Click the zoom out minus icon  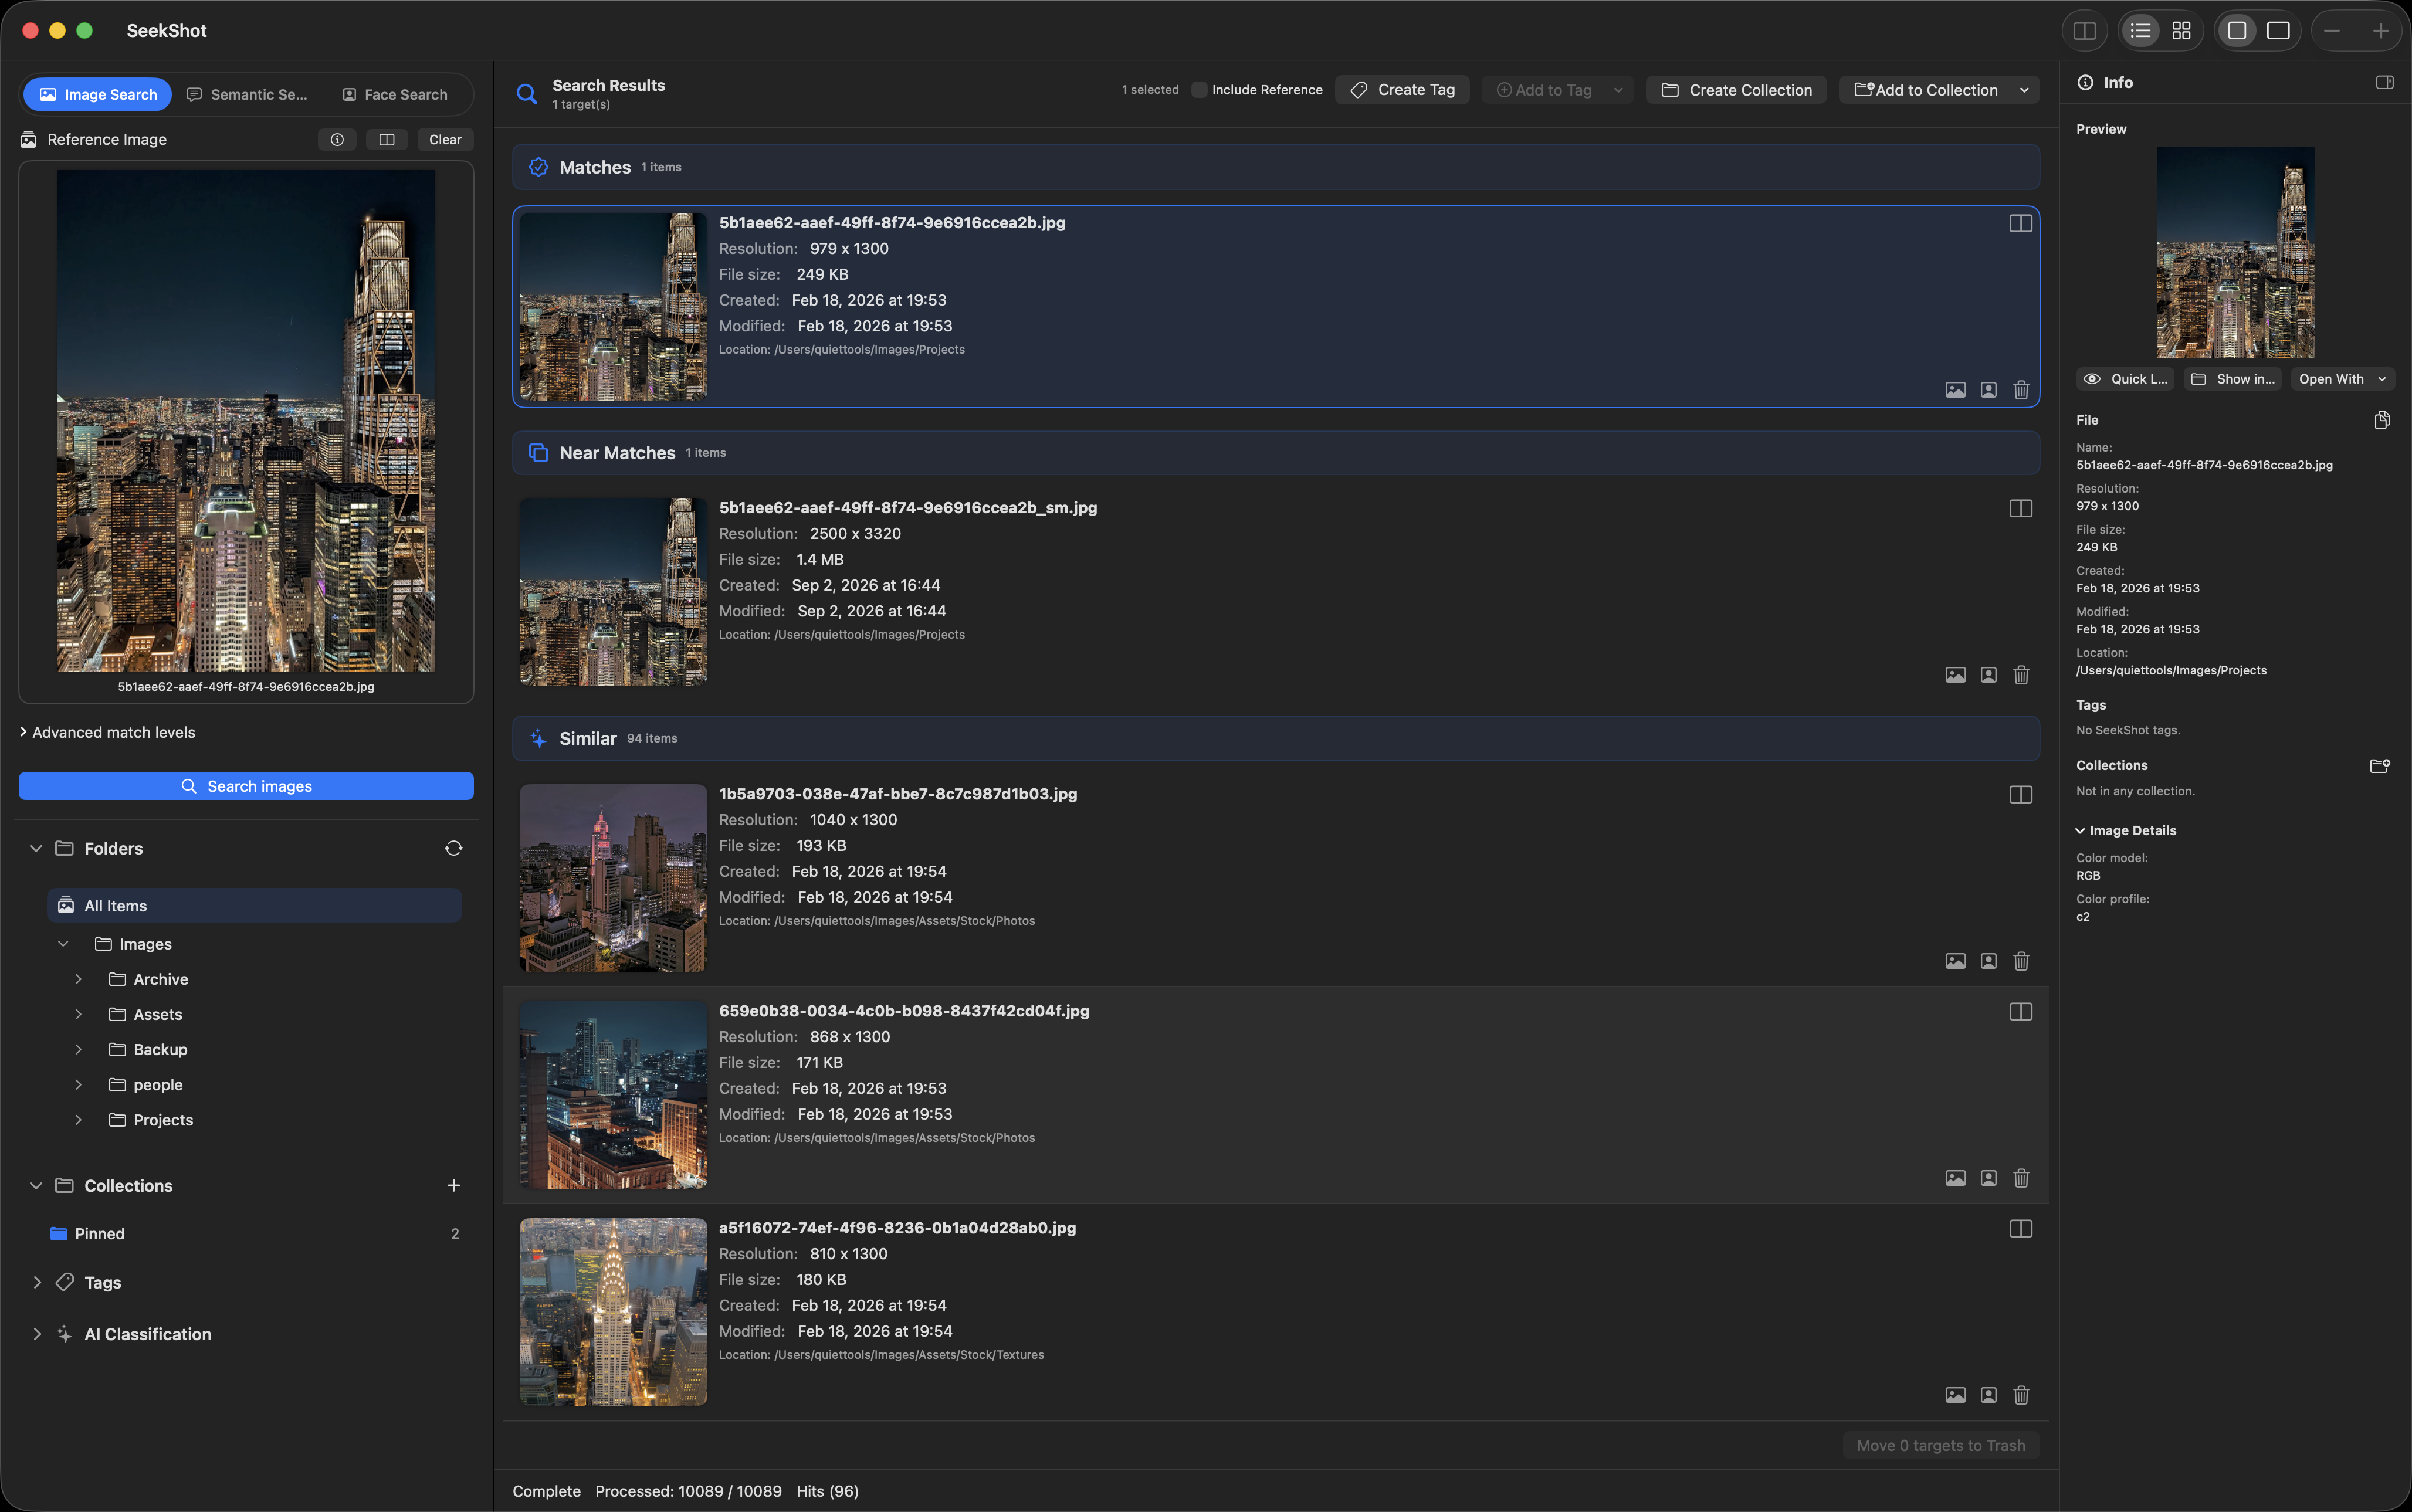2332,31
